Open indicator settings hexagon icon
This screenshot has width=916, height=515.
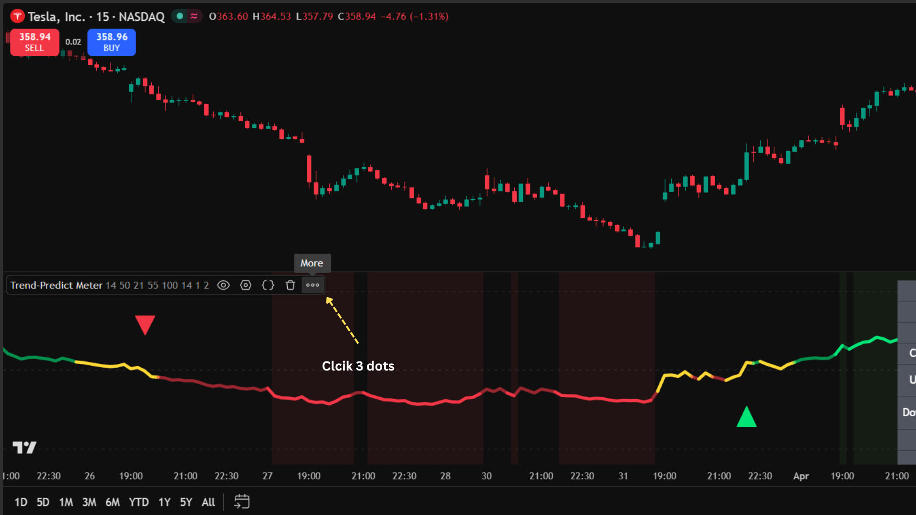pyautogui.click(x=246, y=285)
